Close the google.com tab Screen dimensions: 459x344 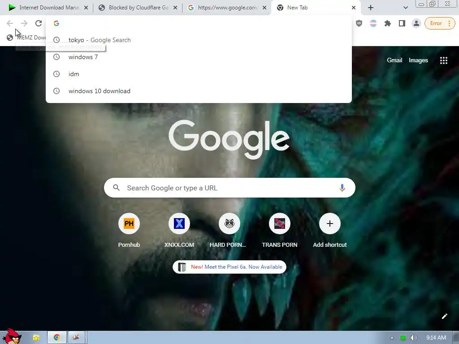(x=264, y=8)
